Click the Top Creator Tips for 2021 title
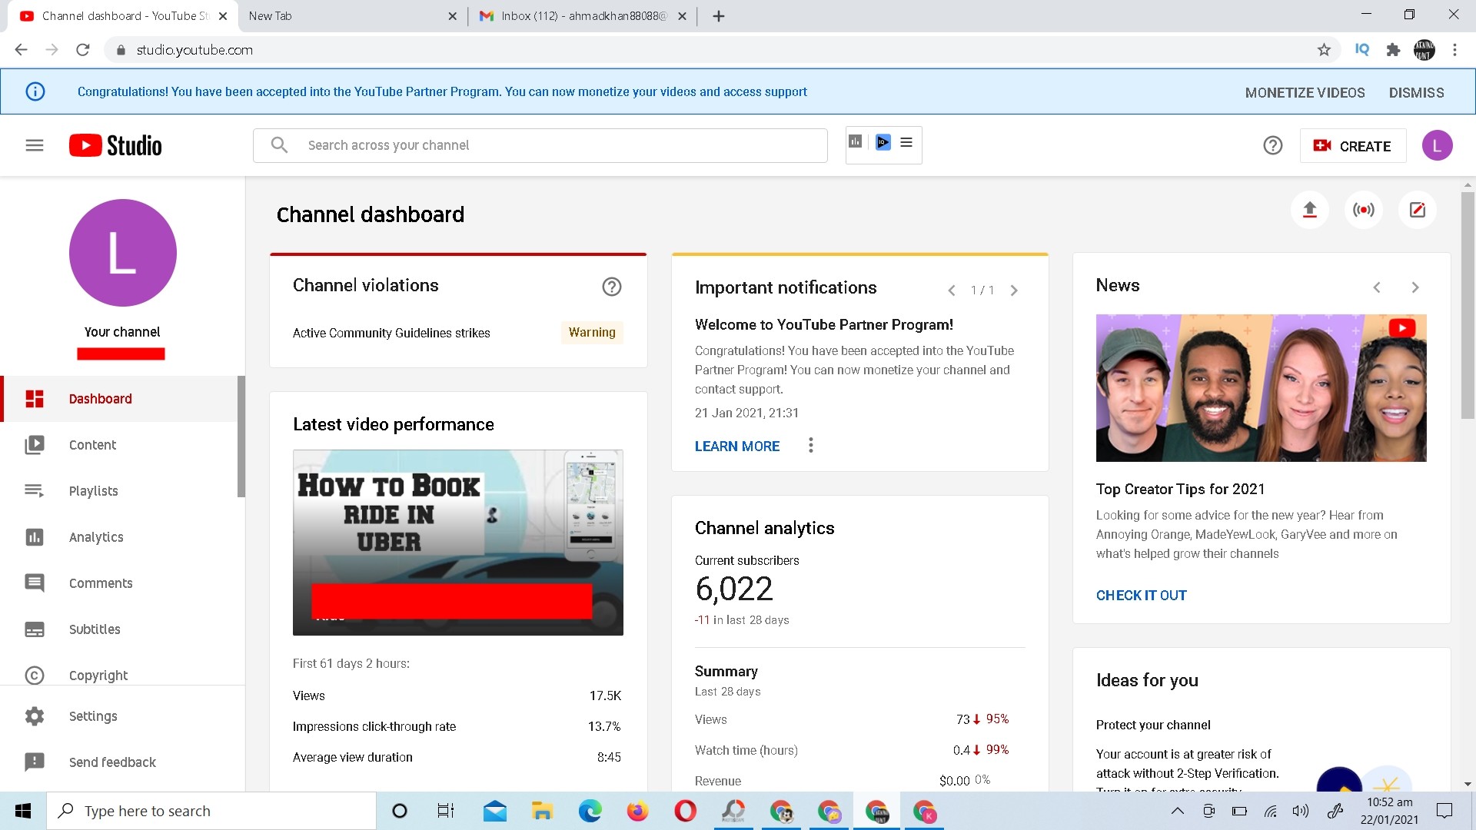The height and width of the screenshot is (830, 1476). [1180, 489]
